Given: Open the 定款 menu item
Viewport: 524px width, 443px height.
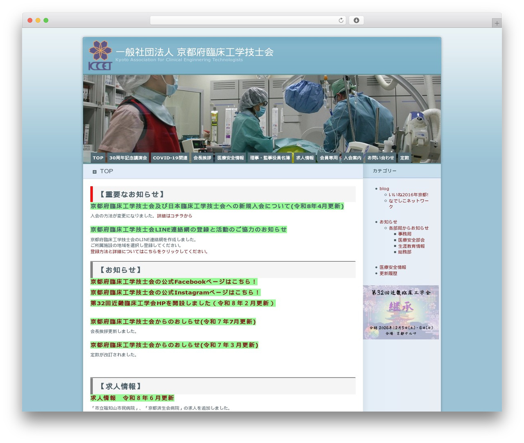Looking at the screenshot, I should point(404,158).
